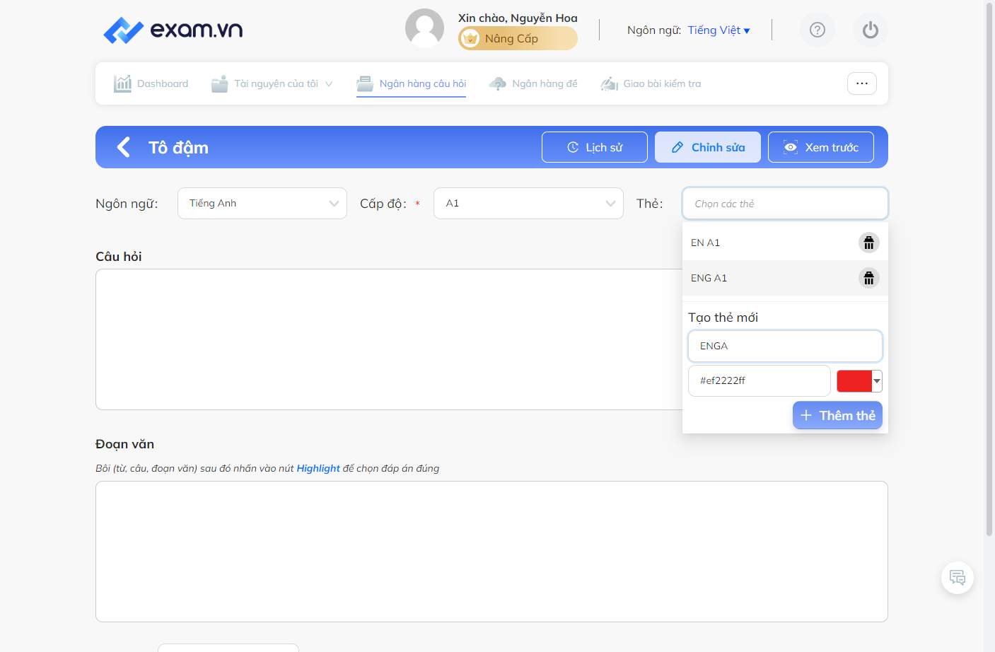Open Ngân hàng đề tab
The width and height of the screenshot is (995, 652).
tap(533, 83)
